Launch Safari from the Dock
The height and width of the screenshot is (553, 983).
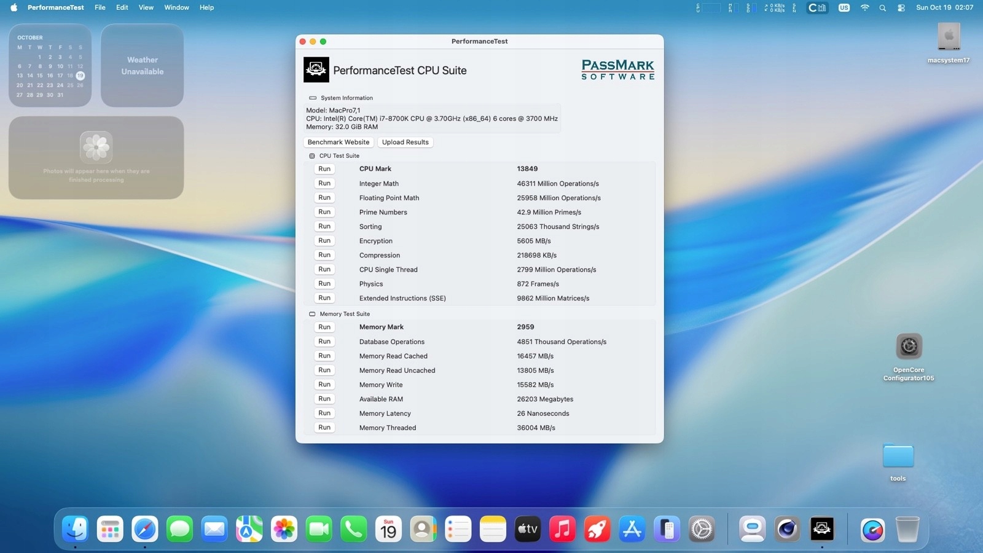(x=145, y=529)
